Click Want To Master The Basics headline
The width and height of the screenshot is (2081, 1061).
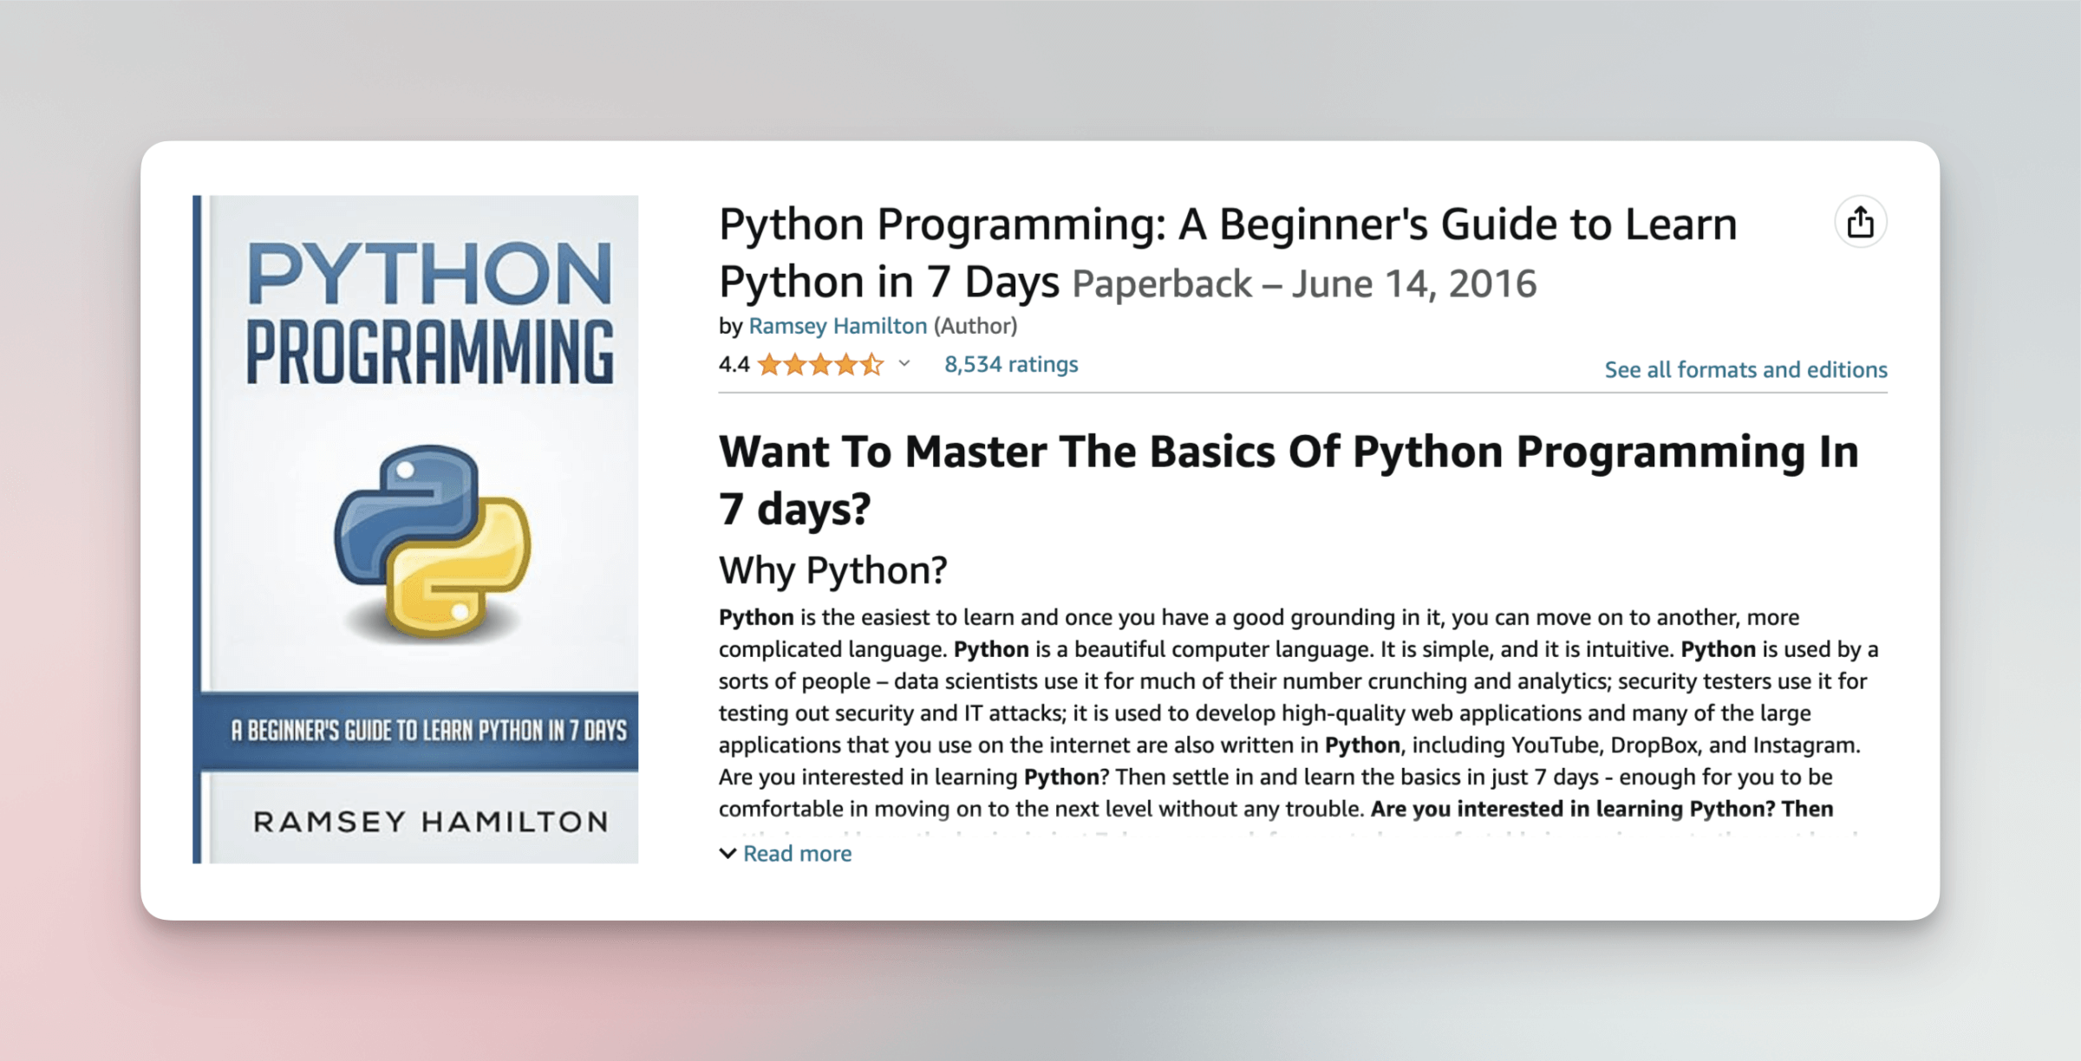coord(1288,453)
